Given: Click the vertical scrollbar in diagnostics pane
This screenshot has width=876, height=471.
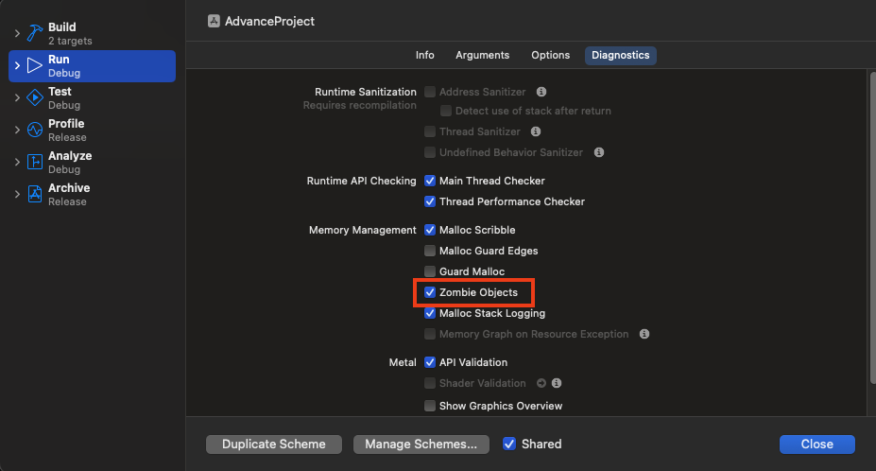Looking at the screenshot, I should 872,228.
